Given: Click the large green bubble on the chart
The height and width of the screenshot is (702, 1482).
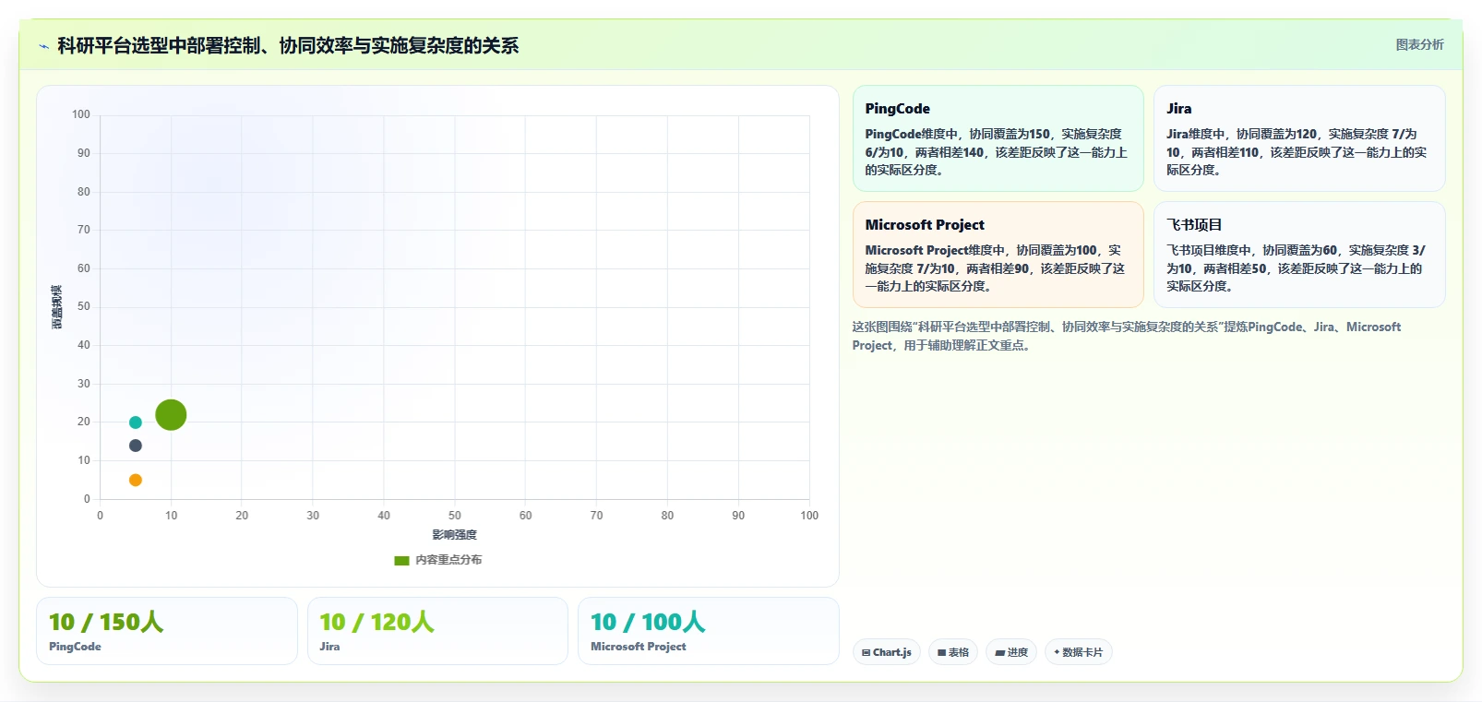Looking at the screenshot, I should pyautogui.click(x=171, y=415).
